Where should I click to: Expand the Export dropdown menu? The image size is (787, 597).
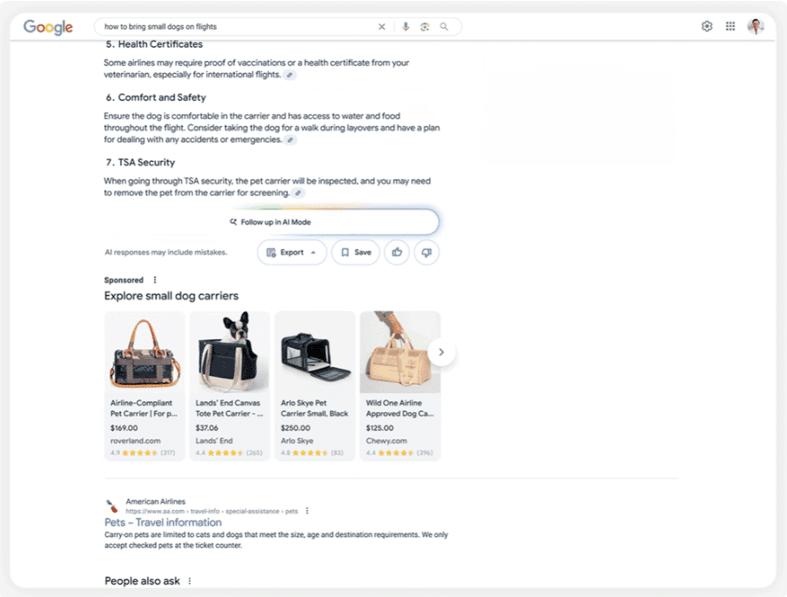click(x=292, y=252)
